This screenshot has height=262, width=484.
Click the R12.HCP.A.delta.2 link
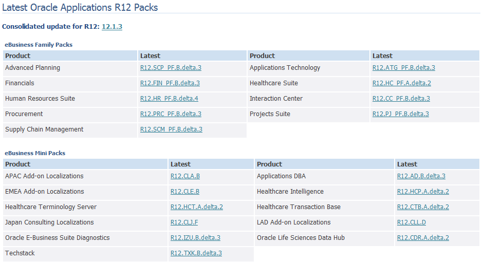pyautogui.click(x=423, y=192)
